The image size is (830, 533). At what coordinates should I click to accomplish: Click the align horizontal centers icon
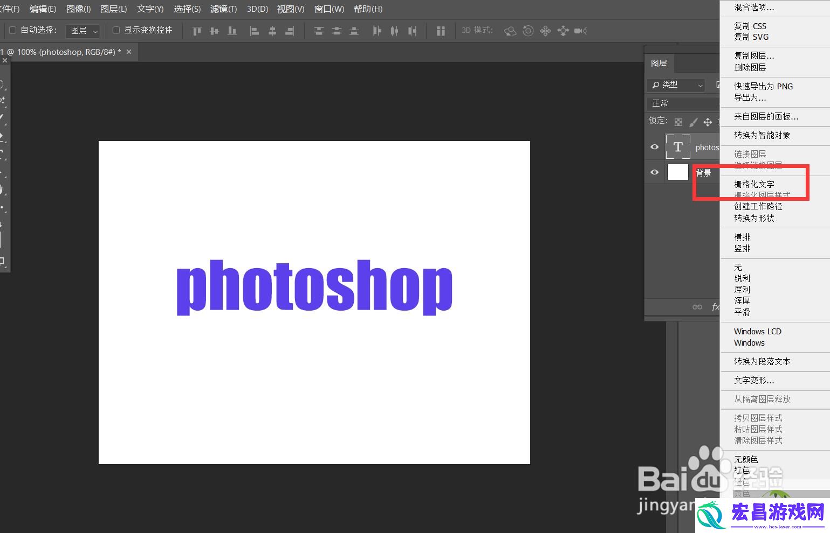coord(272,31)
